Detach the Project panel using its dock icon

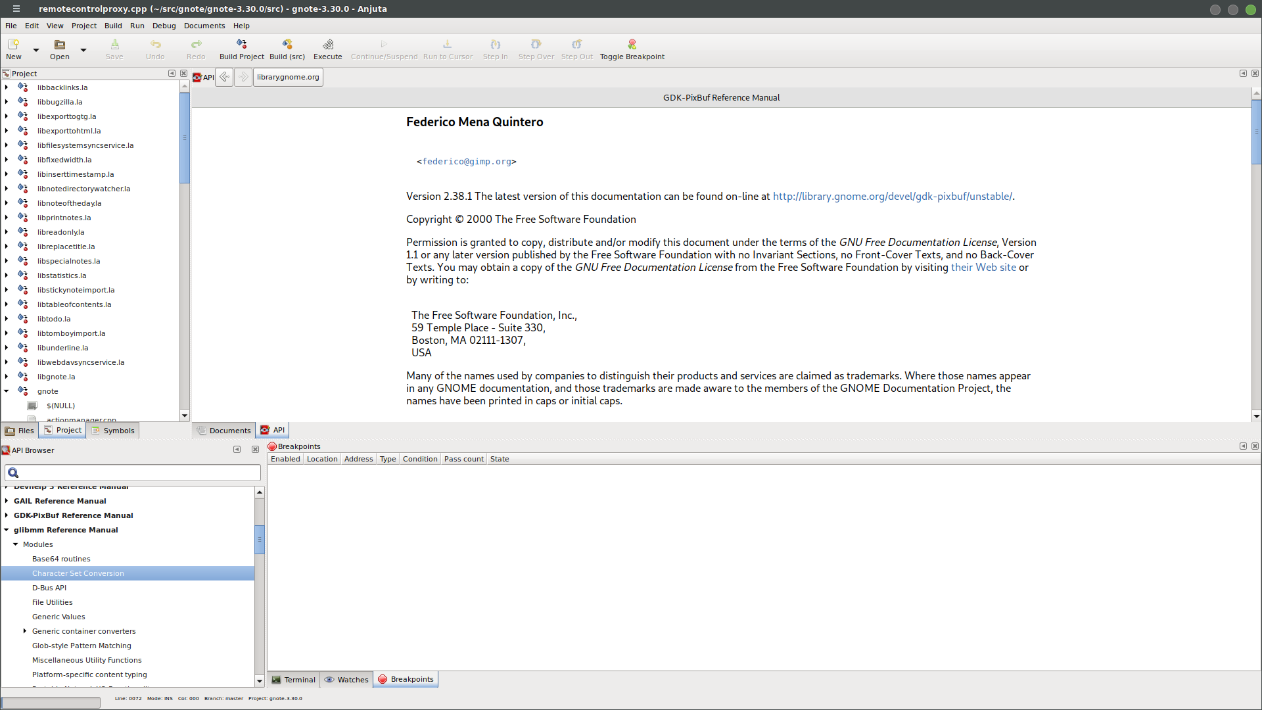(172, 74)
